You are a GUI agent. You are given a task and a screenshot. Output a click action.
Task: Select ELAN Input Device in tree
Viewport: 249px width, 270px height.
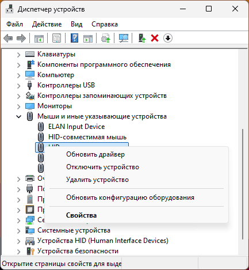pyautogui.click(x=76, y=127)
